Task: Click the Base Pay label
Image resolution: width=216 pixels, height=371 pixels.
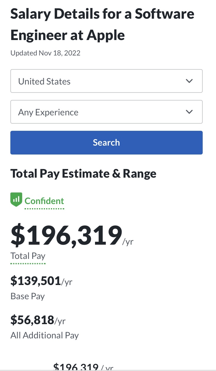Action: pyautogui.click(x=28, y=296)
